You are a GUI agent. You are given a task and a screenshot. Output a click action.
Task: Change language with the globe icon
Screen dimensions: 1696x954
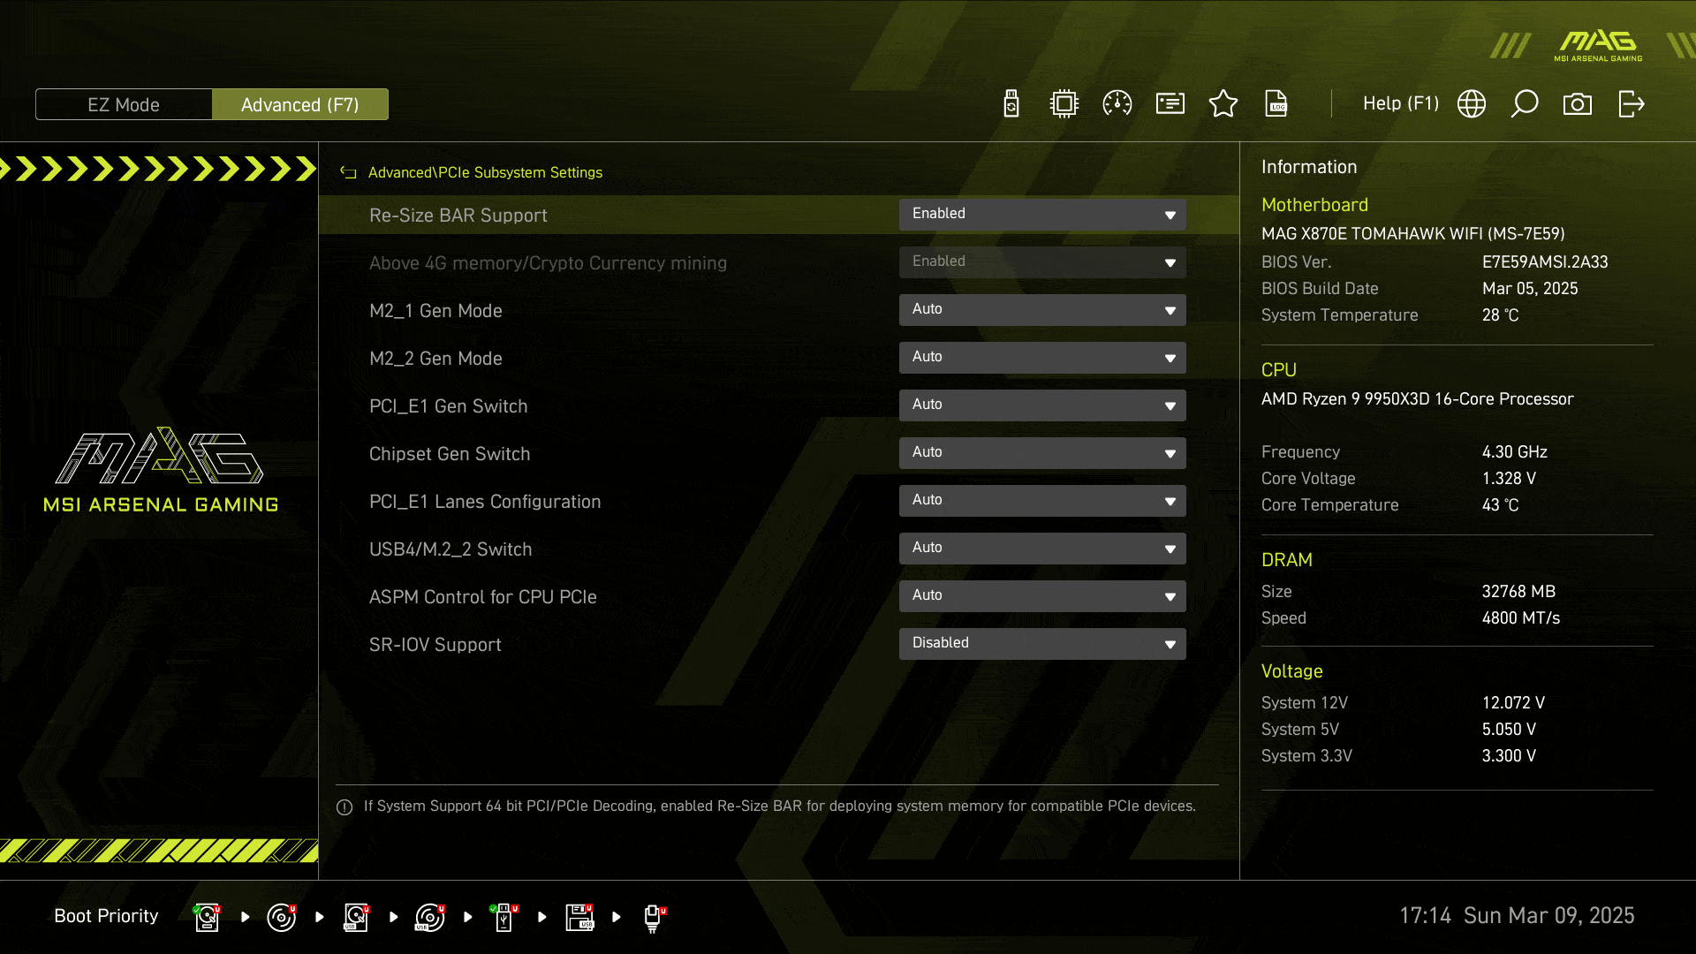1472,104
